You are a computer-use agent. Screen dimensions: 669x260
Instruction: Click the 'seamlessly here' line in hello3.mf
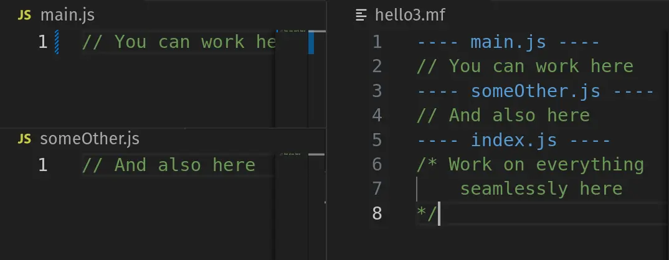(541, 188)
